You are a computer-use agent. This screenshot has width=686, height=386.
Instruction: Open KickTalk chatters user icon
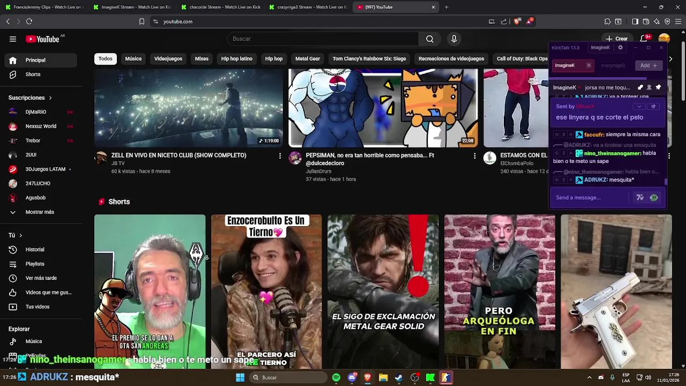tap(649, 87)
